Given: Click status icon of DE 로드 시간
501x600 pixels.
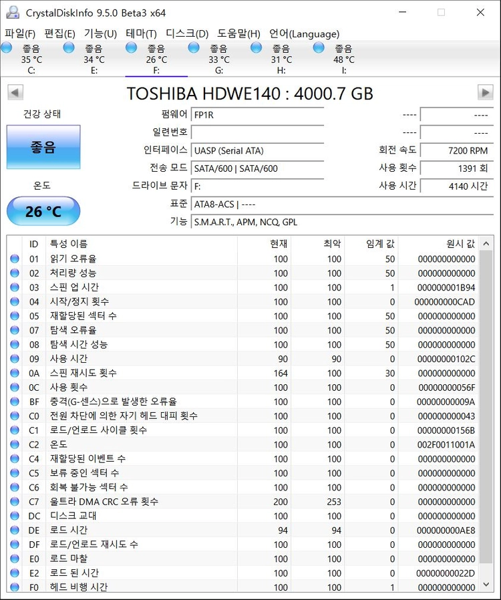Looking at the screenshot, I should [x=15, y=530].
